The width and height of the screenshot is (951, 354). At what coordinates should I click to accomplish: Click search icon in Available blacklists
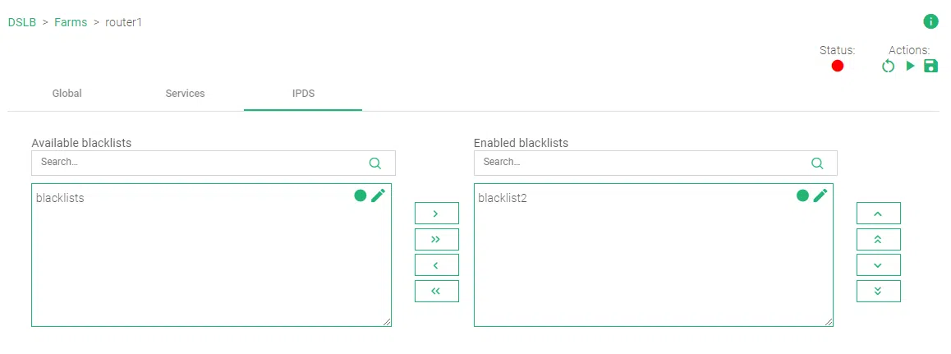pos(375,163)
